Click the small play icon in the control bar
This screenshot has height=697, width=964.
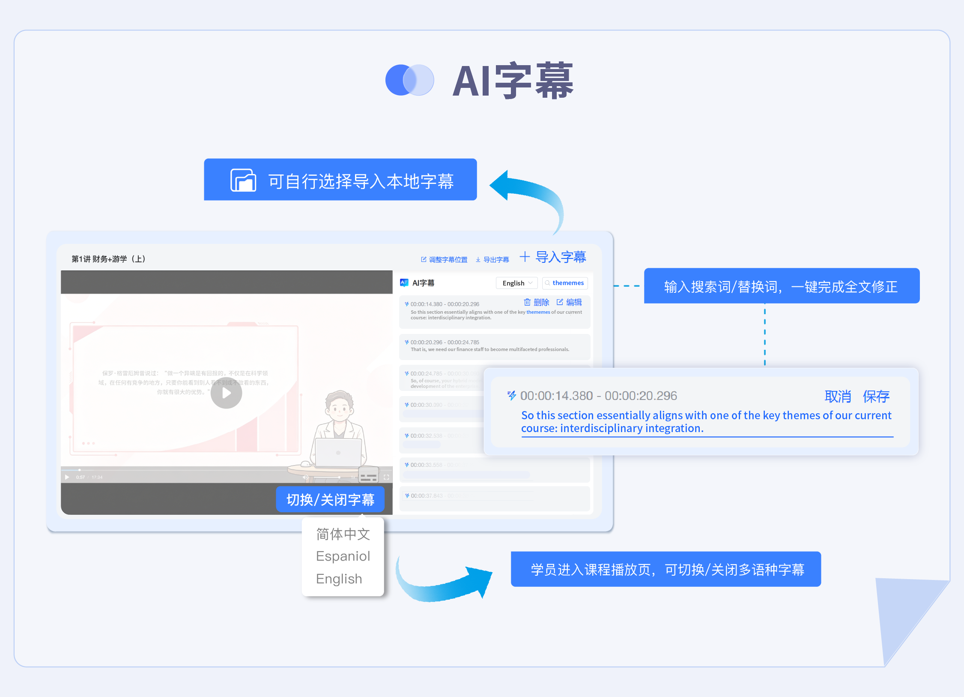coord(67,477)
